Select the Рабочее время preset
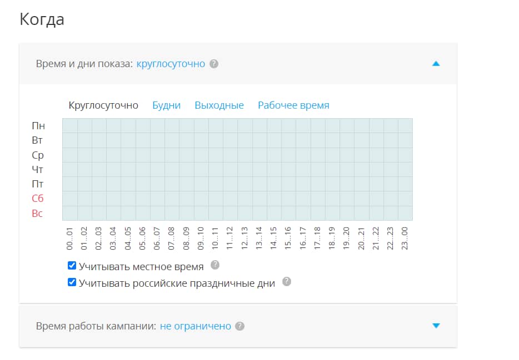This screenshot has height=360, width=519. (x=293, y=105)
